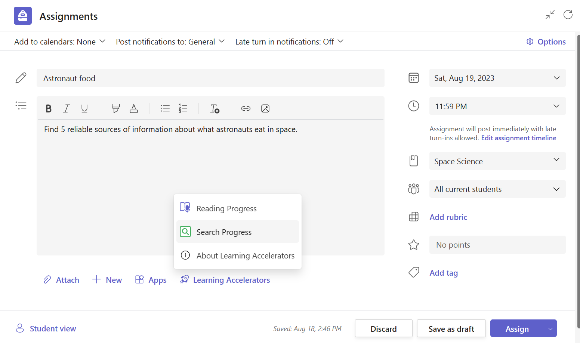Insert a bulleted list
Image resolution: width=580 pixels, height=343 pixels.
165,108
